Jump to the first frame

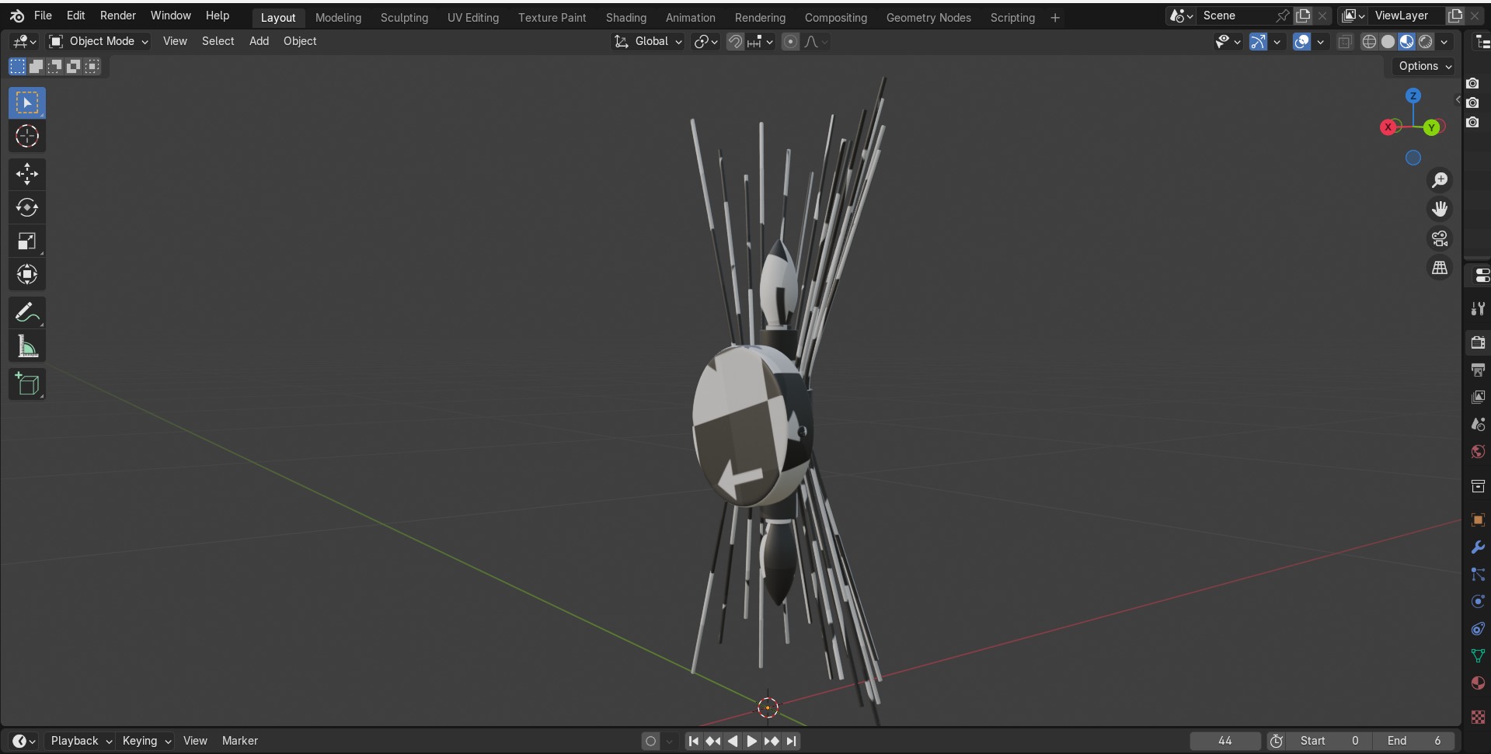693,741
